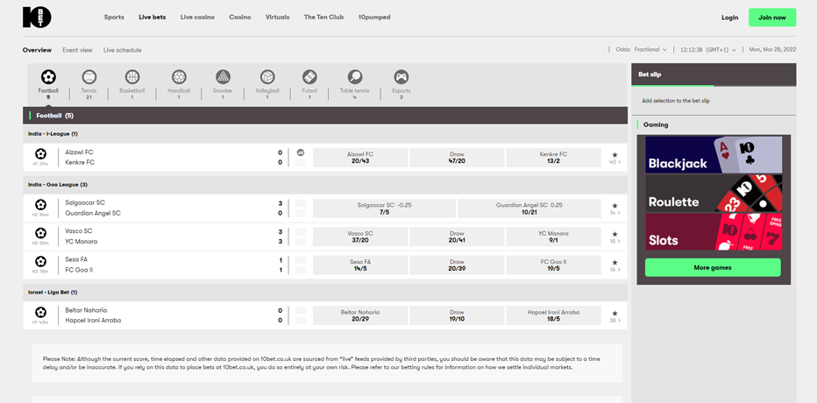
Task: Switch to Live schedule tab
Action: 123,50
